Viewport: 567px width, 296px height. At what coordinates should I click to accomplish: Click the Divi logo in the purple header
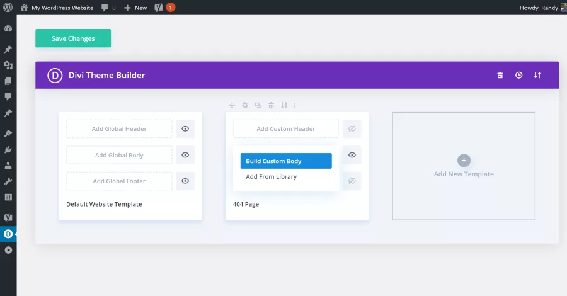[55, 75]
